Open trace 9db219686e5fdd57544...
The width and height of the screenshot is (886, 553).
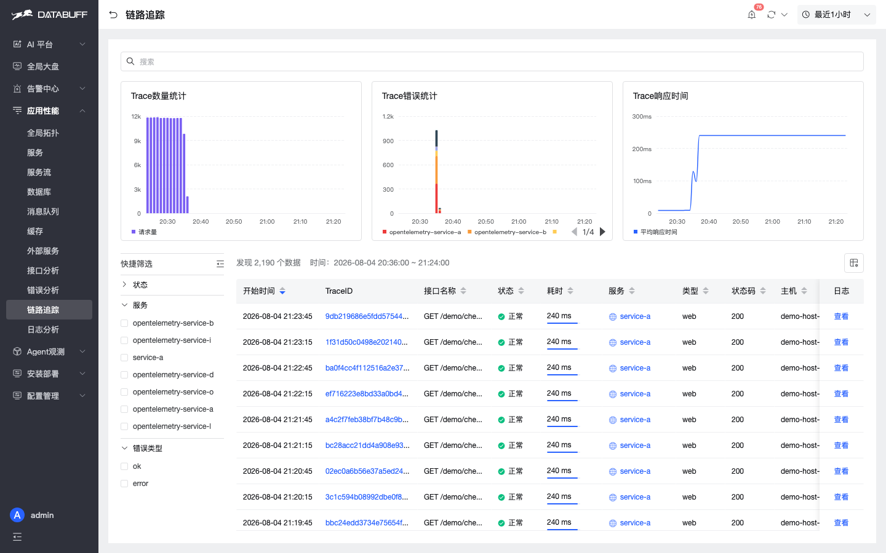pyautogui.click(x=367, y=316)
